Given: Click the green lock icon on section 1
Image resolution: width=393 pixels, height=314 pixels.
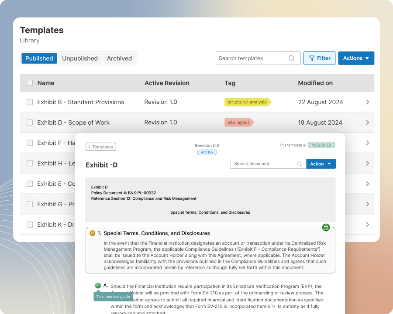Looking at the screenshot, I should point(326,227).
